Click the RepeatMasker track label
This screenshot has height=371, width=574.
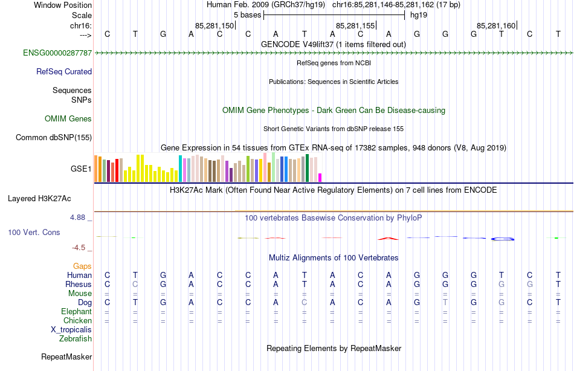coord(66,356)
